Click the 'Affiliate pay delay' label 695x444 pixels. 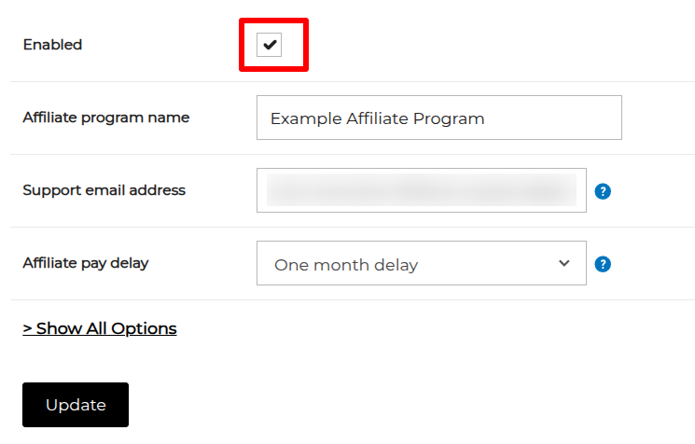click(x=86, y=263)
